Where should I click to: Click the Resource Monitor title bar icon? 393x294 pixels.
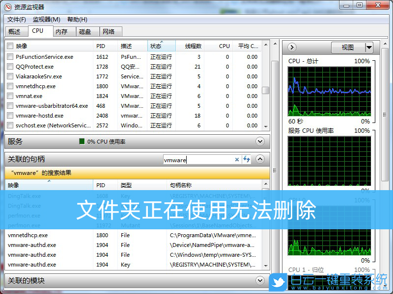click(7, 7)
